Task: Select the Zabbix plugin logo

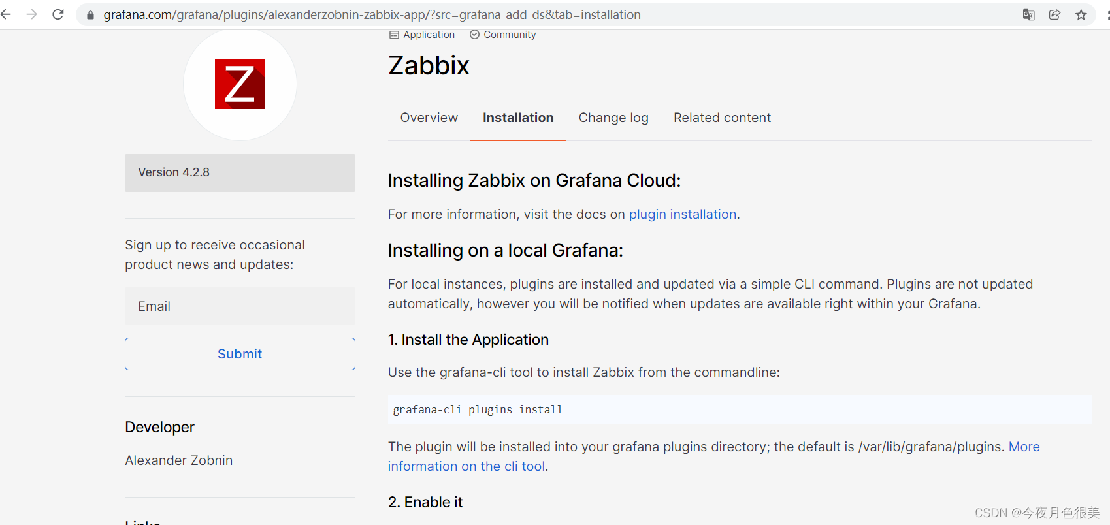Action: click(x=240, y=84)
